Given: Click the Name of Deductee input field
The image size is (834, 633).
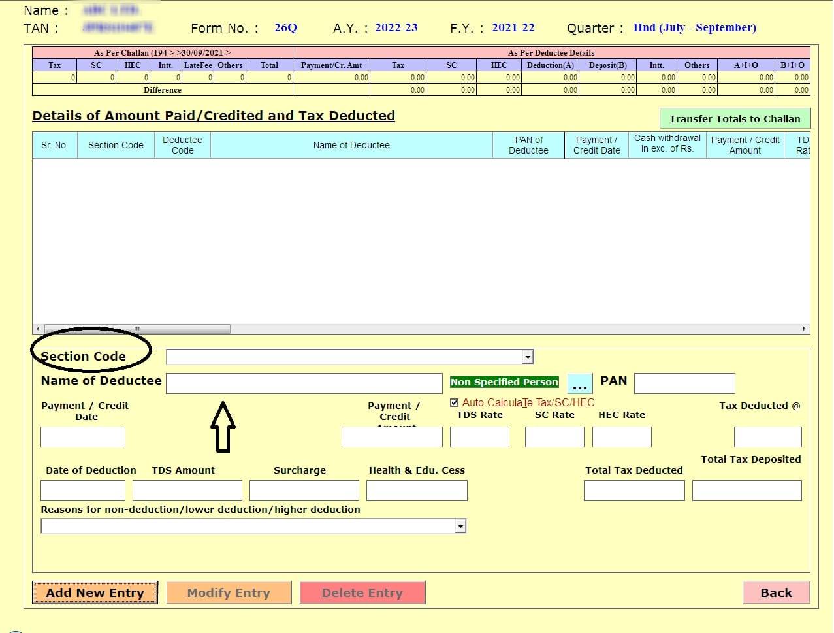Looking at the screenshot, I should [304, 383].
